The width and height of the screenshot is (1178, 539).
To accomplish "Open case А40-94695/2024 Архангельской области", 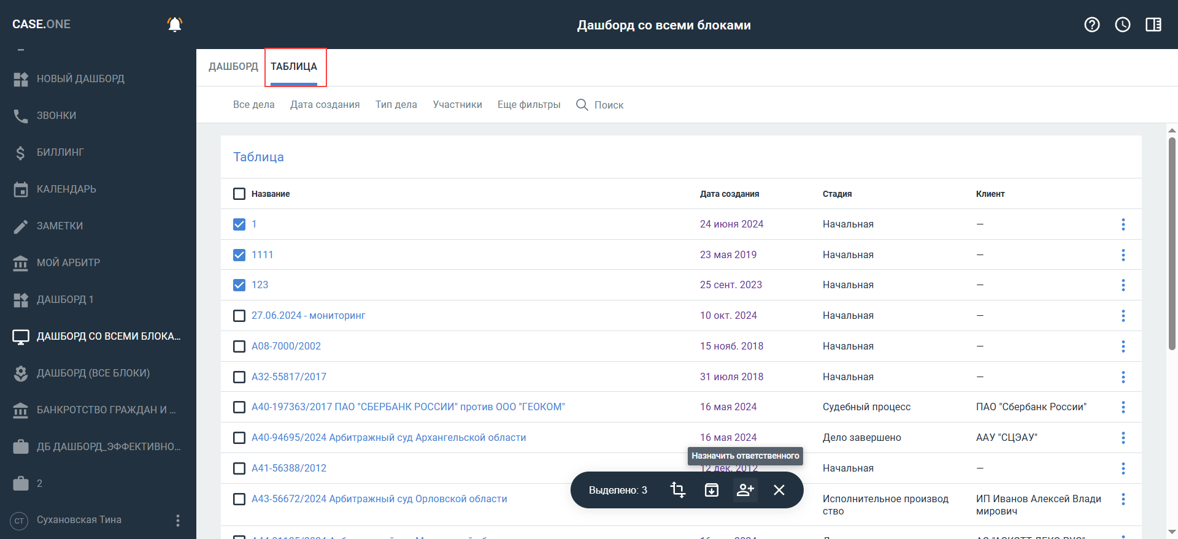I will click(389, 438).
